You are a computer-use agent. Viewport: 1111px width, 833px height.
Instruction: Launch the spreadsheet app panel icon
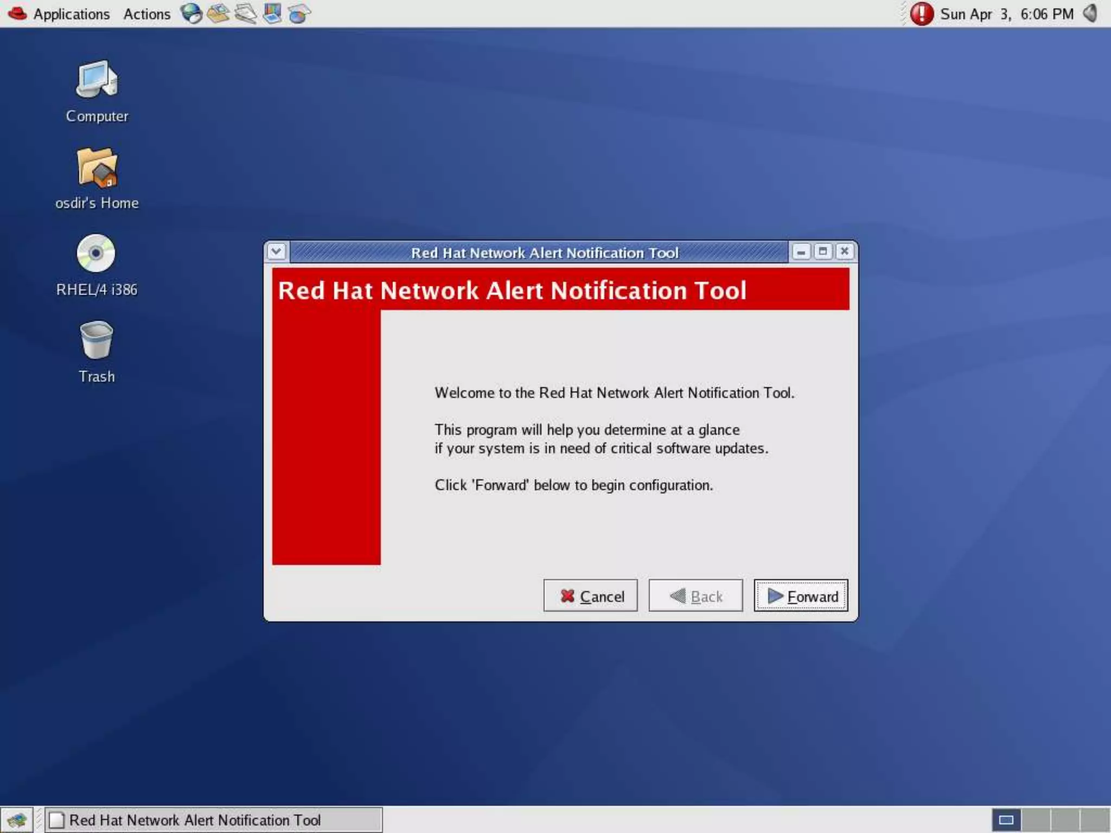299,14
